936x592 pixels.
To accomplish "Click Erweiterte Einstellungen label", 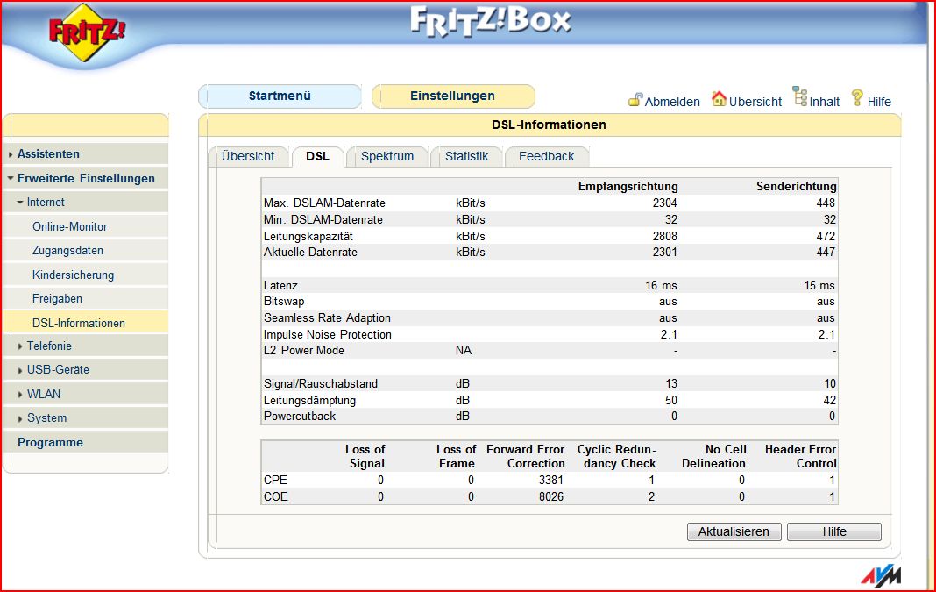I will (x=86, y=178).
